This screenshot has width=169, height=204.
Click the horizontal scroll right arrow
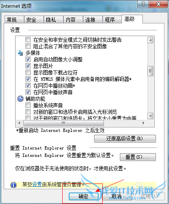144,123
